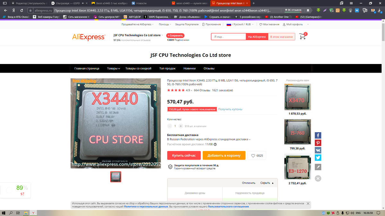Bookmark this page with the flag icon
Image resolution: width=385 pixels, height=216 pixels.
pos(308,10)
